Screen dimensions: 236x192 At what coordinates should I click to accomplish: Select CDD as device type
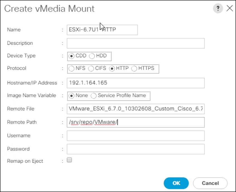72,56
